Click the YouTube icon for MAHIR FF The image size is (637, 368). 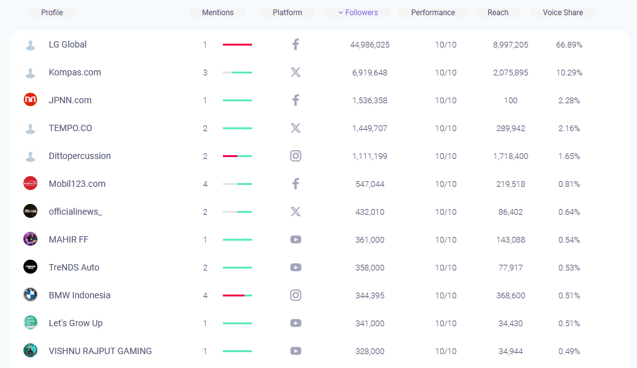296,239
